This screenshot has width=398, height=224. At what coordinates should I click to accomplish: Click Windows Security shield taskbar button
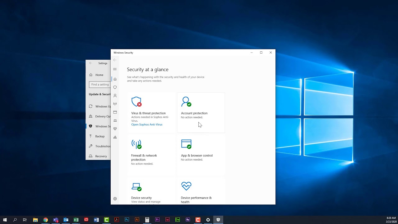(x=218, y=220)
